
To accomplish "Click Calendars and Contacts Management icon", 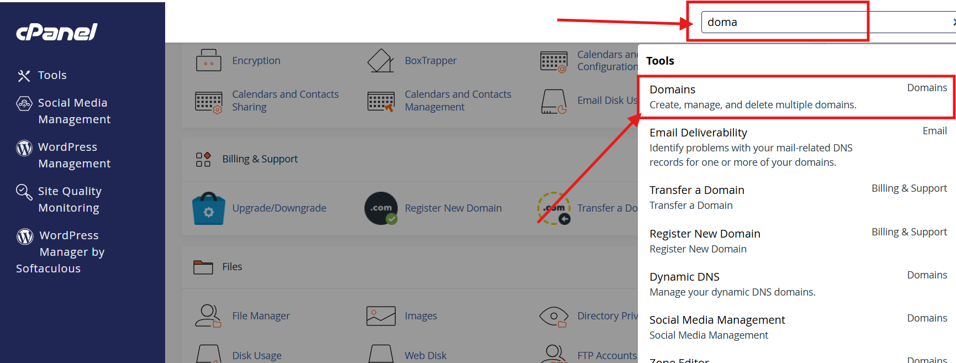I will click(381, 102).
